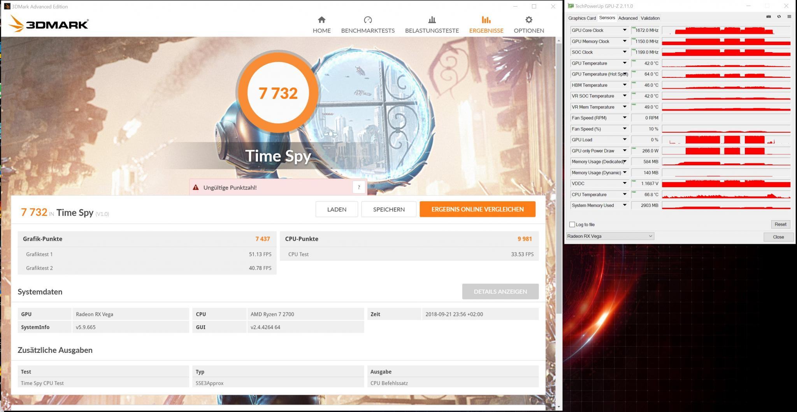The height and width of the screenshot is (412, 797).
Task: Click the scrollbar down arrow in 3DMark
Action: [559, 407]
